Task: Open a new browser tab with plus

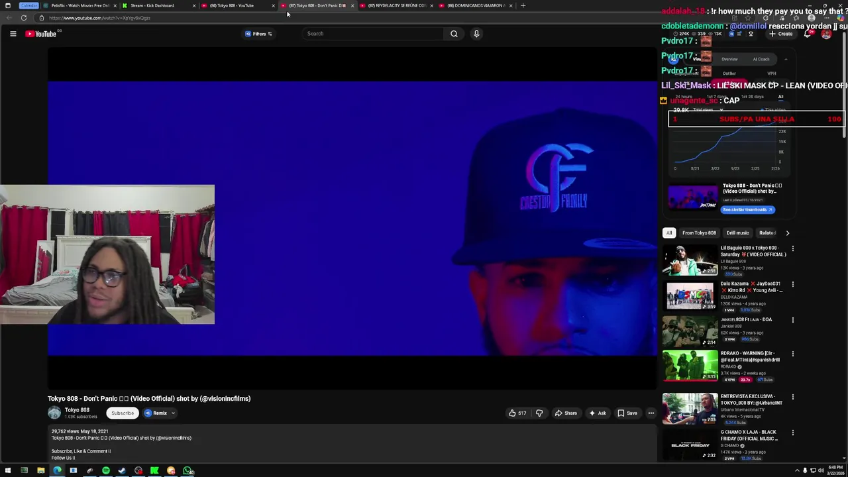Action: point(523,5)
